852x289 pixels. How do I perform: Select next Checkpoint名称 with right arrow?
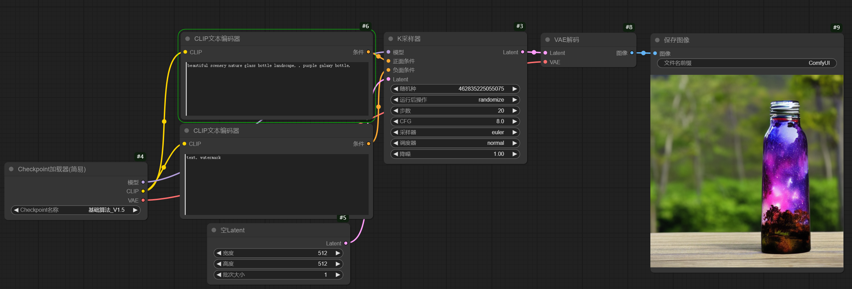pos(135,210)
